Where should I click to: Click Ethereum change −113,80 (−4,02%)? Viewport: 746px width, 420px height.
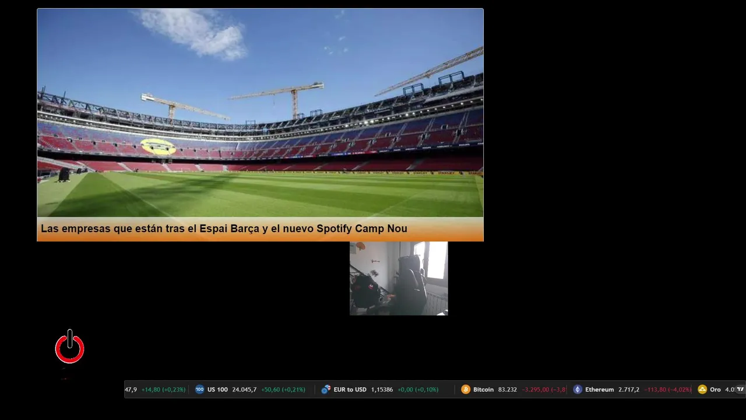(668, 390)
